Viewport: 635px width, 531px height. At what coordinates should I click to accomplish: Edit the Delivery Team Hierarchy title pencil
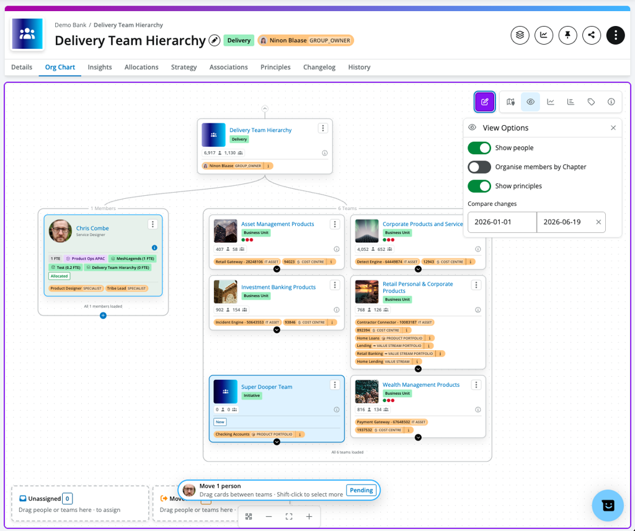point(214,40)
